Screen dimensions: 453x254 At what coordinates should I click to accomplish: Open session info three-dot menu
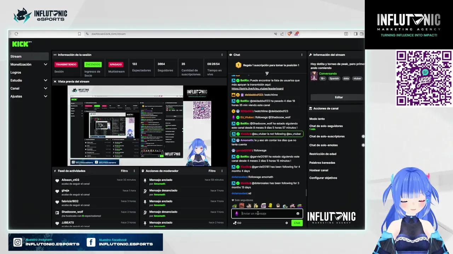tap(222, 55)
